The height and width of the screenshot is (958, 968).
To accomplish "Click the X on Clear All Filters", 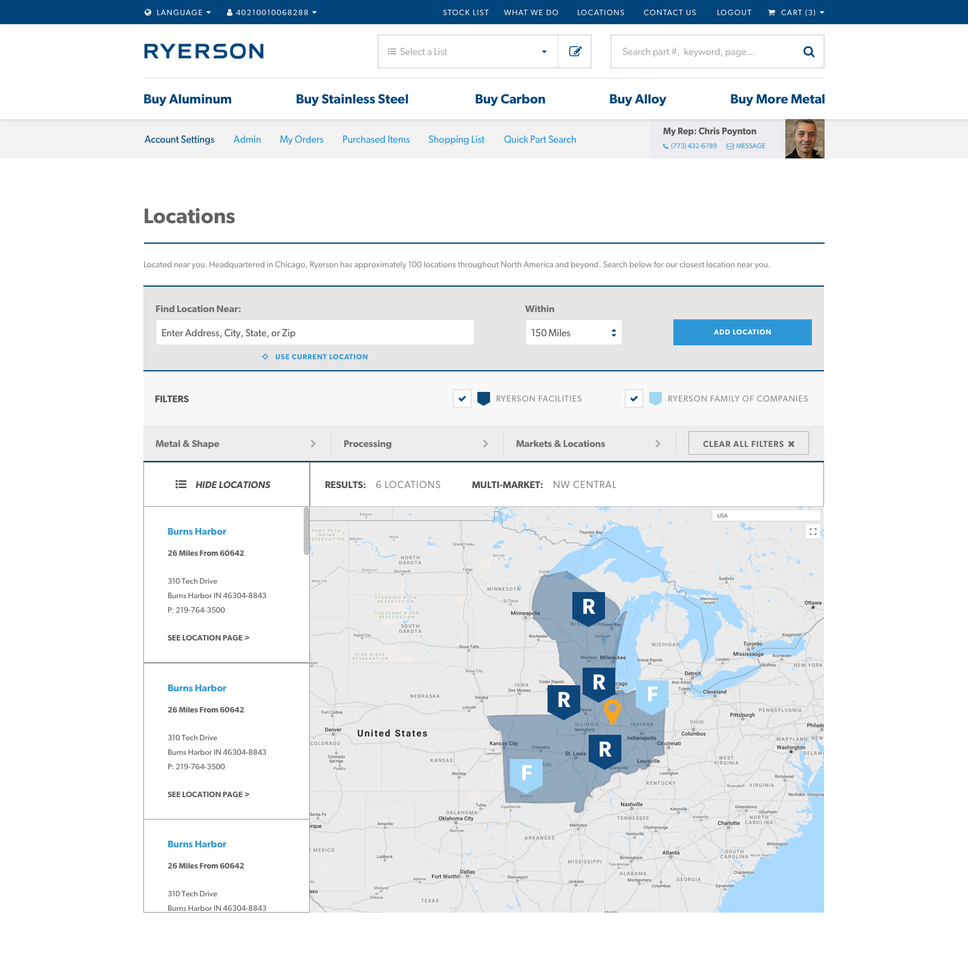I will 791,444.
